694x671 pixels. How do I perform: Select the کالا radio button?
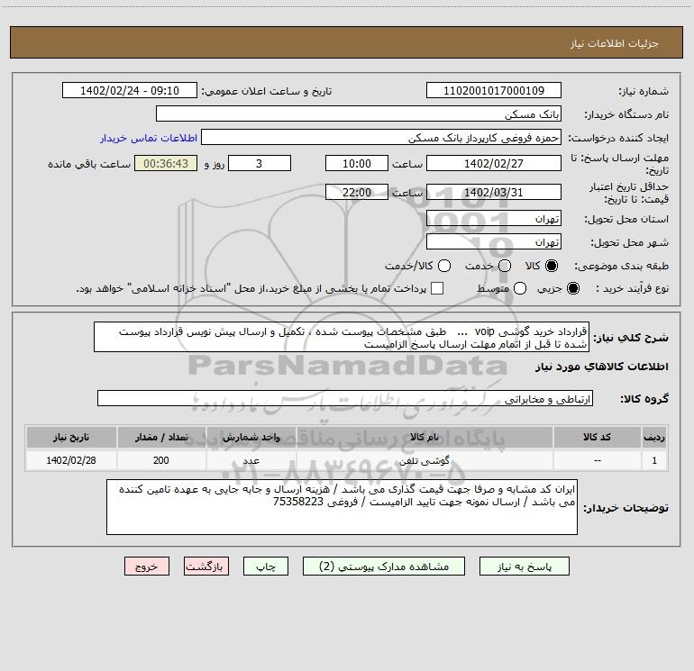pos(552,266)
